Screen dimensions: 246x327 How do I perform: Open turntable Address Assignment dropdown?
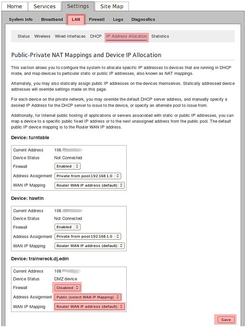point(88,176)
